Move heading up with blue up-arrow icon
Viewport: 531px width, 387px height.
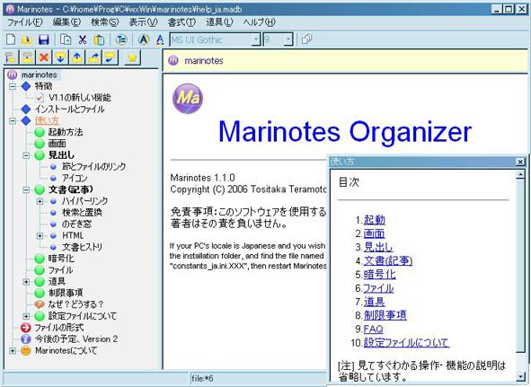click(77, 57)
